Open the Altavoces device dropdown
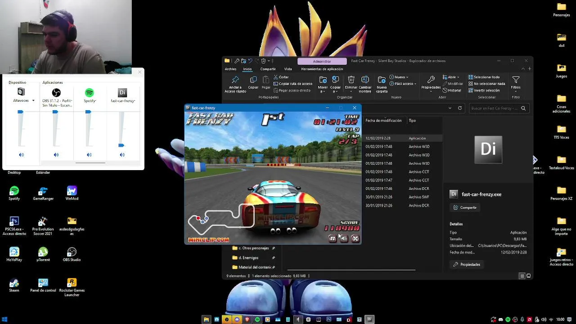Screen dimensions: 576x324 [33, 101]
